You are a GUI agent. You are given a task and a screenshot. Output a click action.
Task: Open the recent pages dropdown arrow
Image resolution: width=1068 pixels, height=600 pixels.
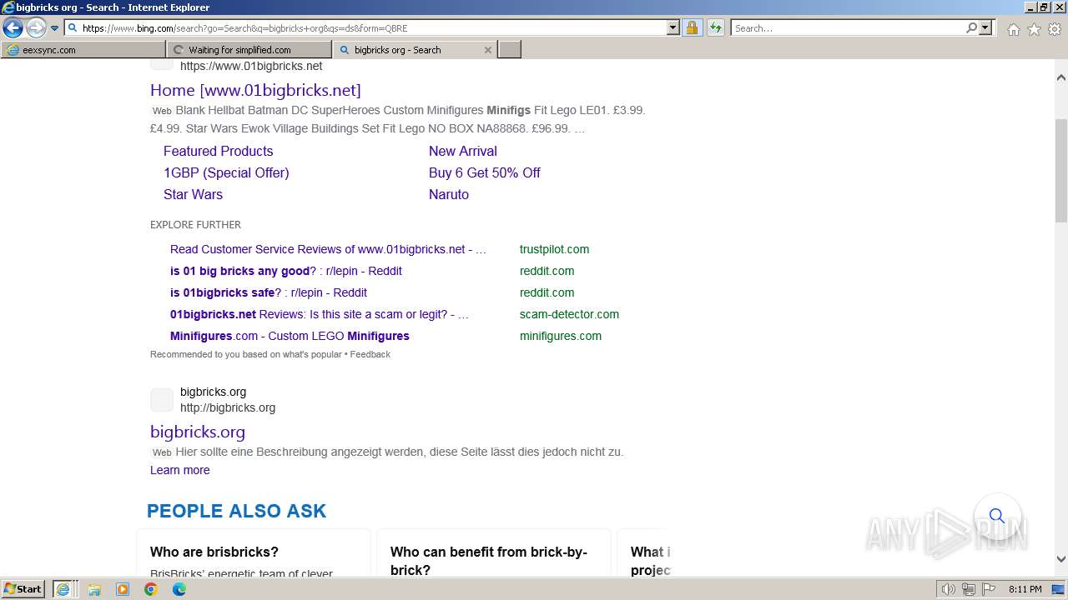click(54, 28)
